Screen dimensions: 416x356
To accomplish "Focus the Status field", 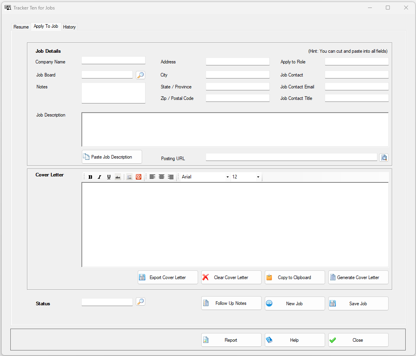I will click(107, 302).
